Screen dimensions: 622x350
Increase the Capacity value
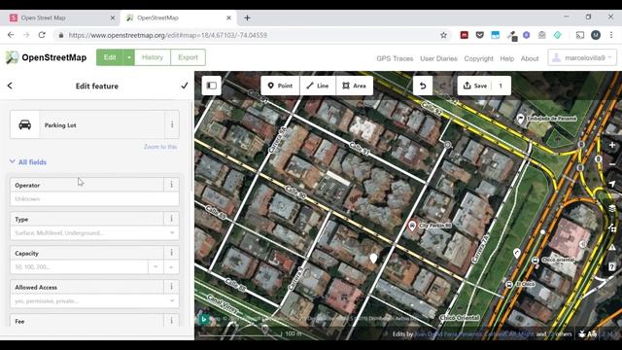171,266
